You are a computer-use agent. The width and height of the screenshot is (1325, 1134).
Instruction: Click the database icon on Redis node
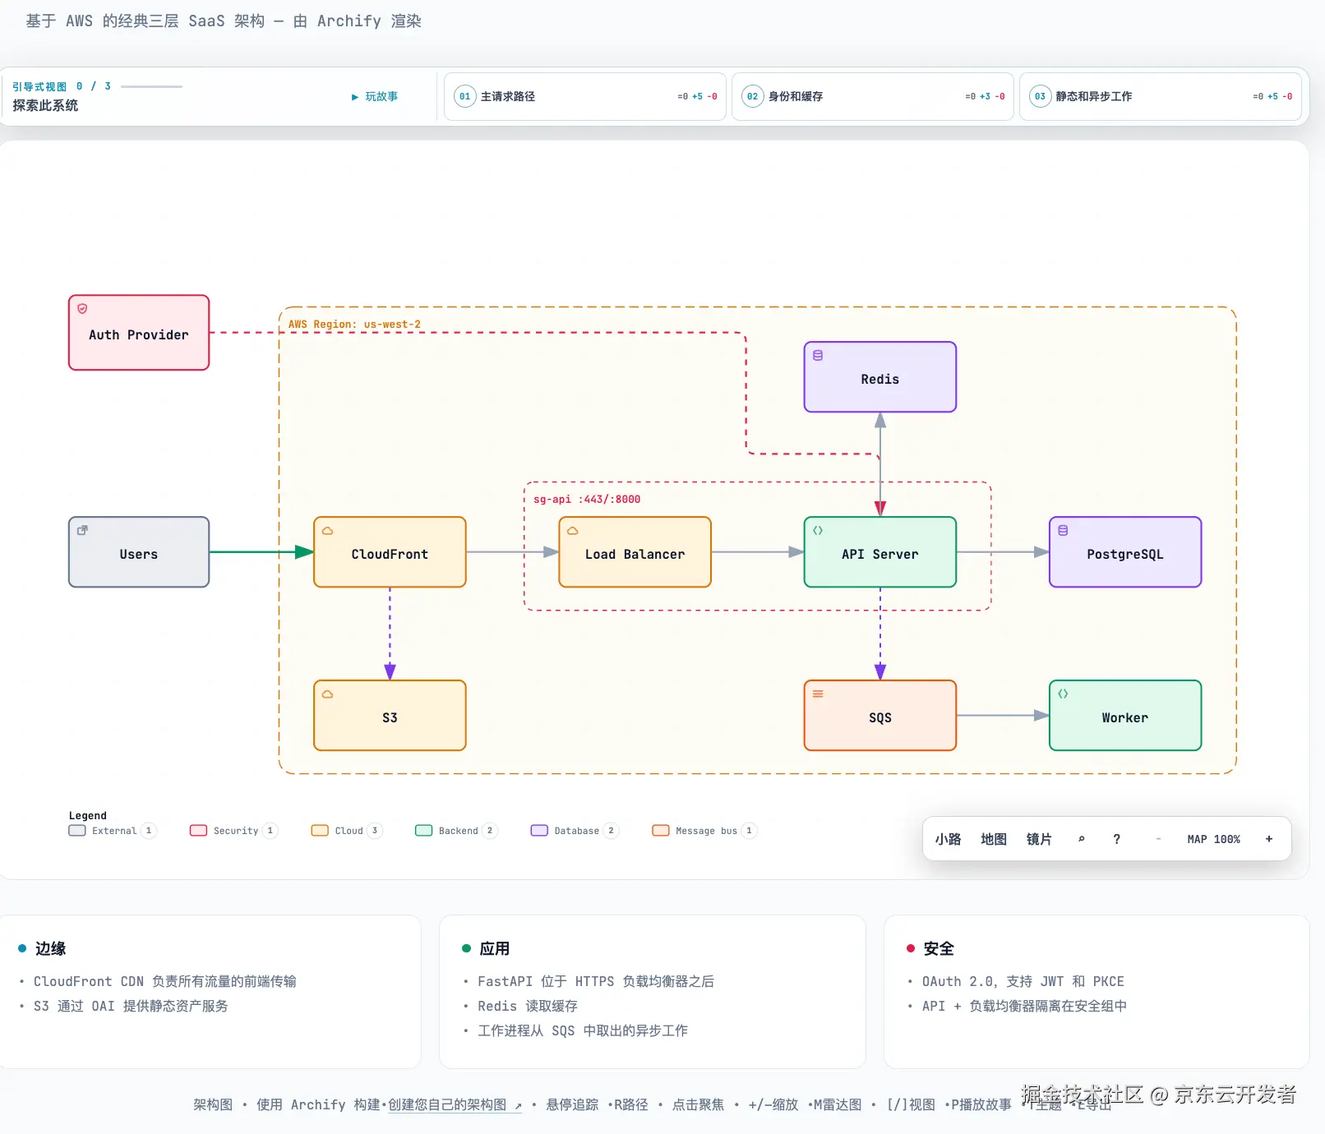(818, 355)
